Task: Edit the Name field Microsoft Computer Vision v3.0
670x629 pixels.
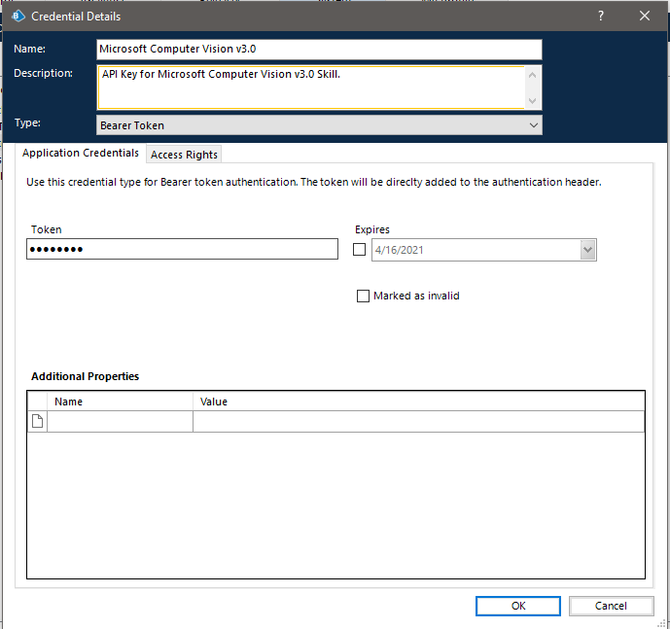Action: tap(319, 50)
